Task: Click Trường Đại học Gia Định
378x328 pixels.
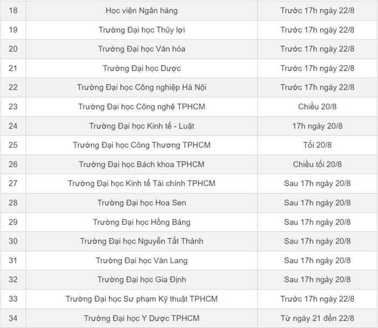Action: (x=141, y=280)
